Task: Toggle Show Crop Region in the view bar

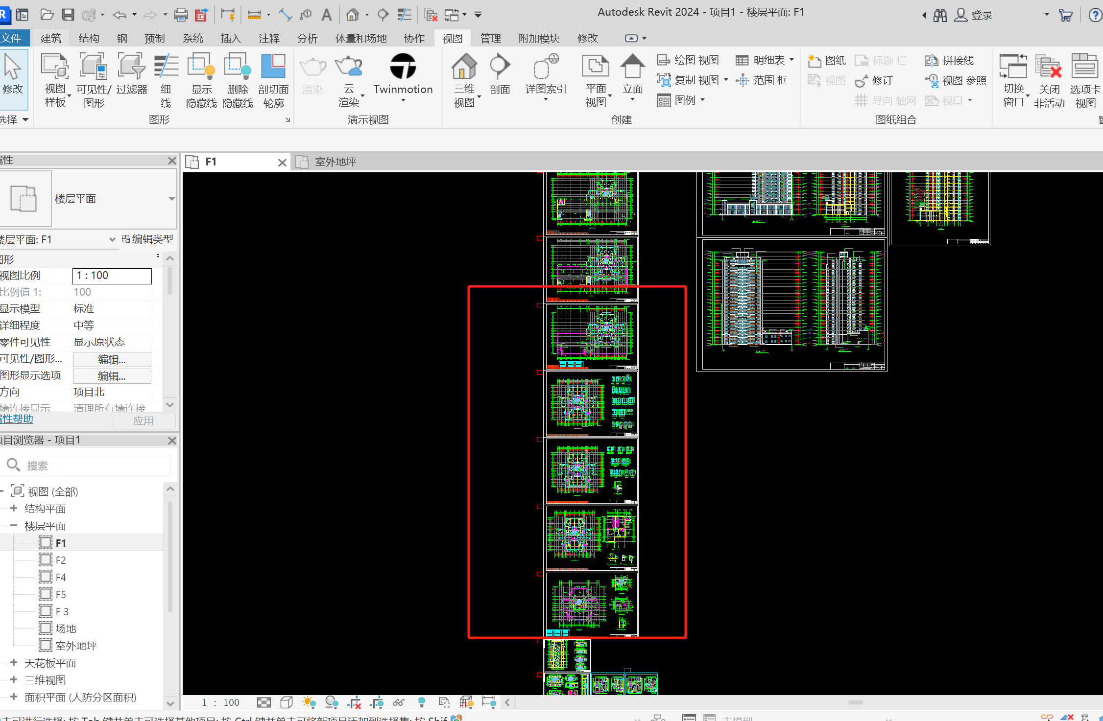Action: point(377,702)
